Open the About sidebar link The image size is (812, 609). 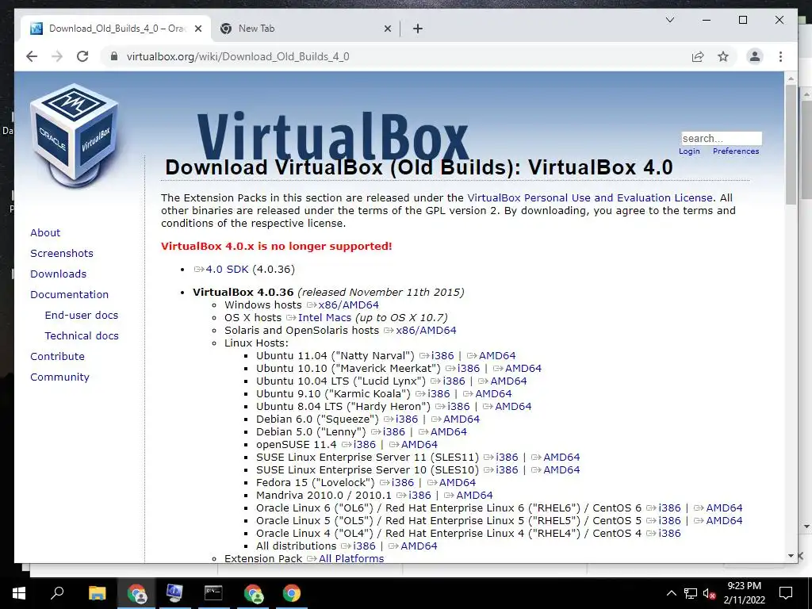[x=45, y=232]
